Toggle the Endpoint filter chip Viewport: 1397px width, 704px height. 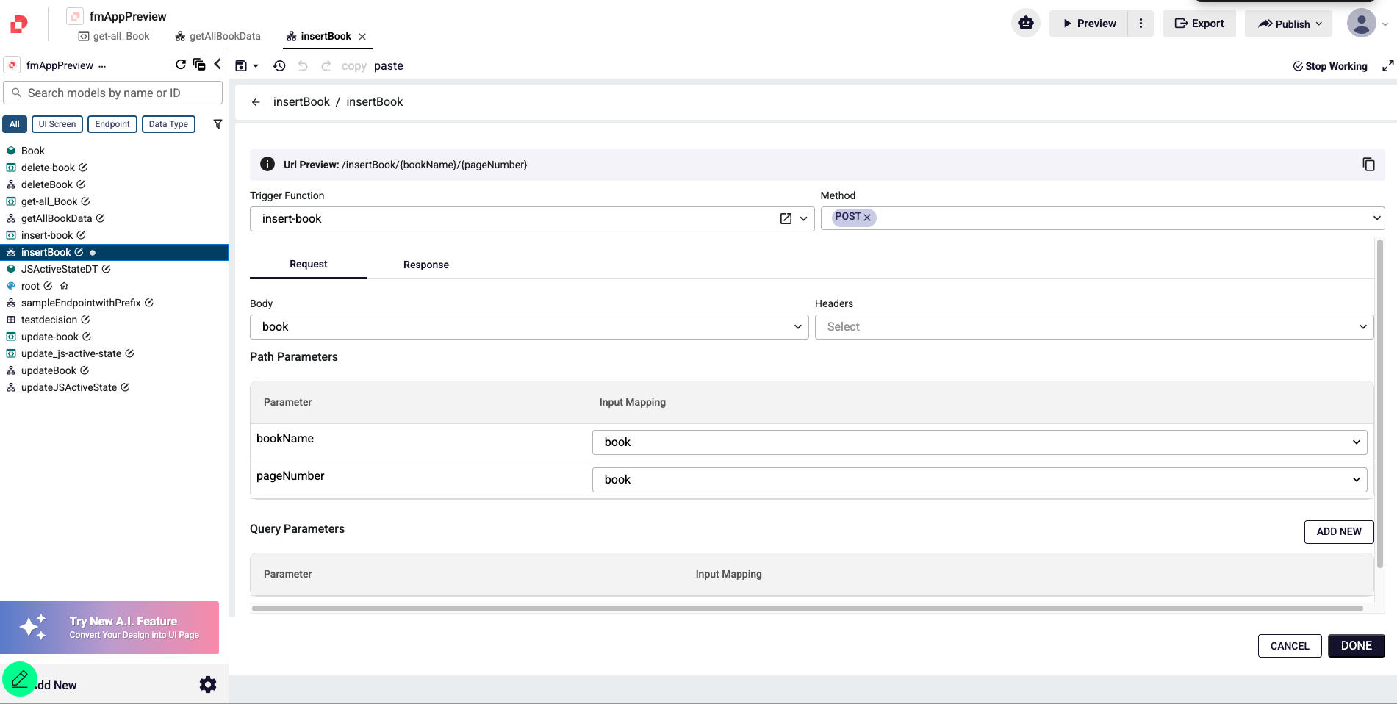112,124
